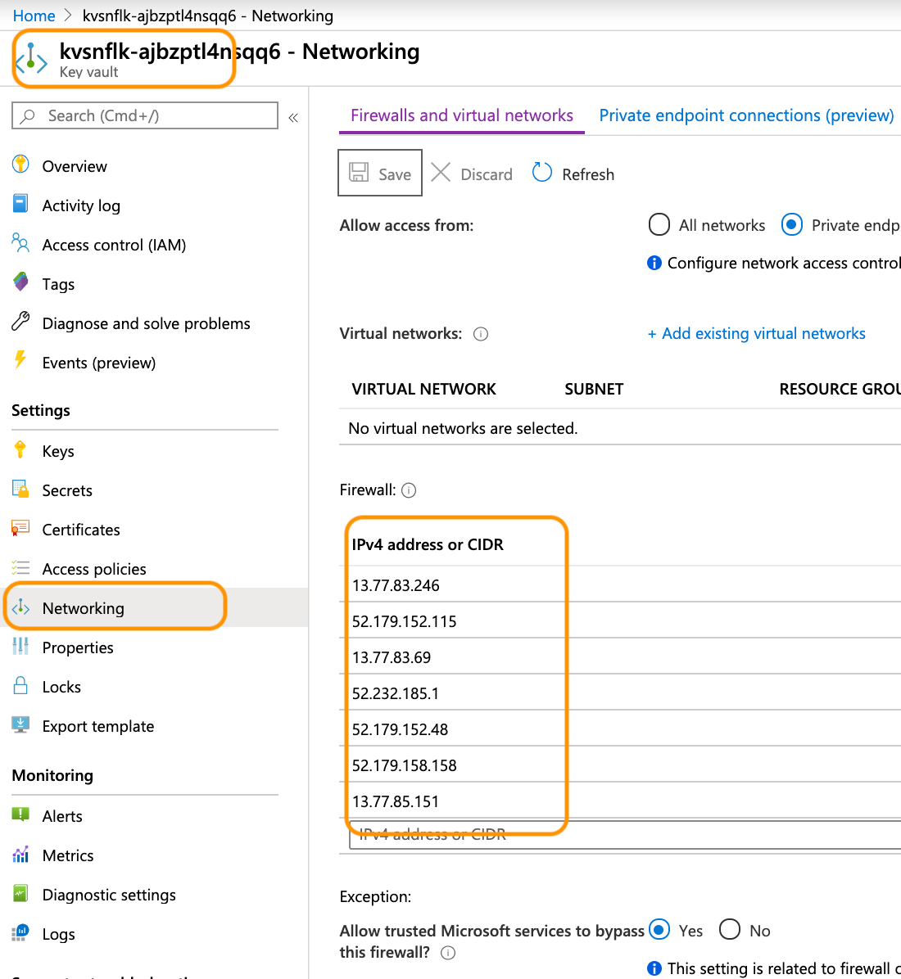Viewport: 901px width, 979px height.
Task: Select firewall entry 52.179.152.48
Action: tap(400, 729)
